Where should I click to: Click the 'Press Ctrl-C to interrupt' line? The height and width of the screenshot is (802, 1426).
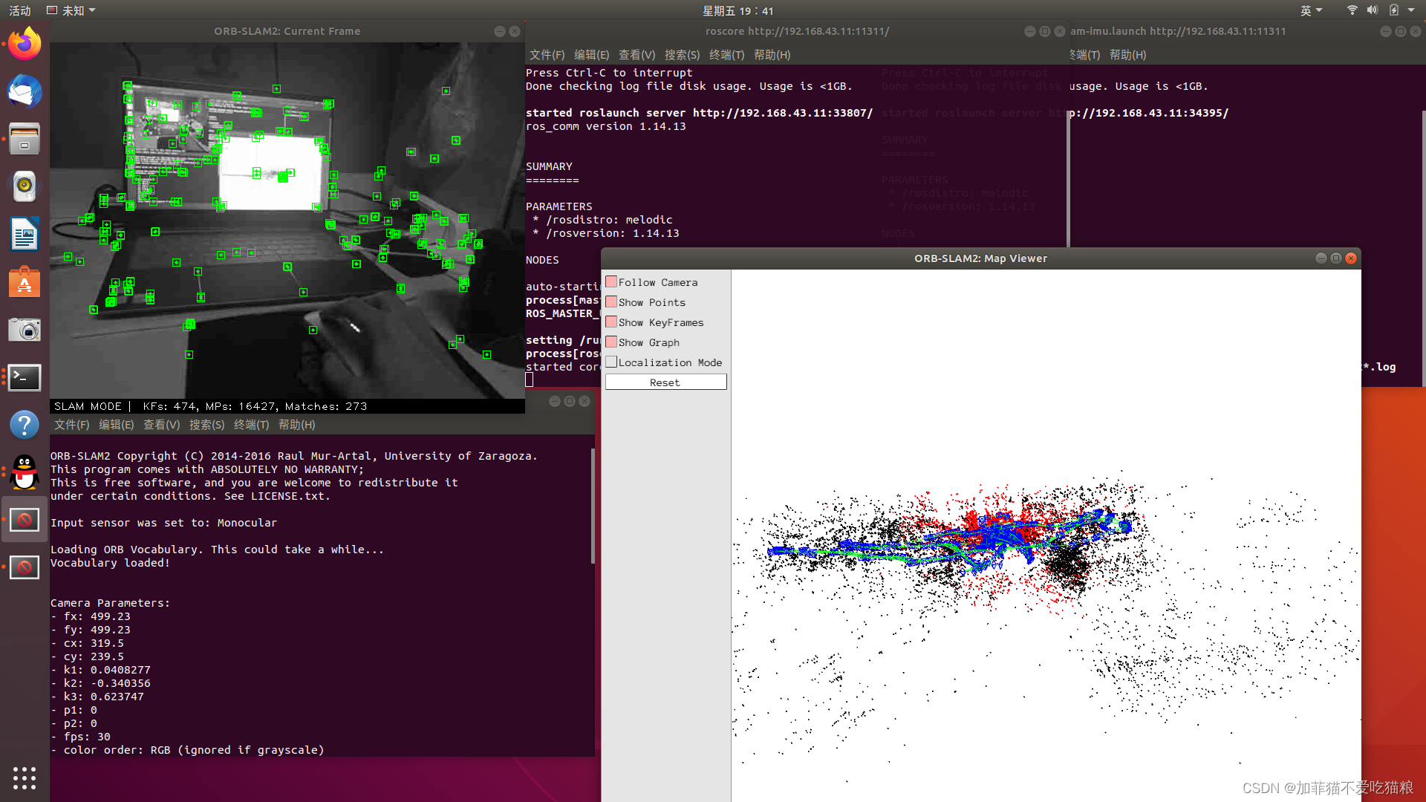(609, 73)
